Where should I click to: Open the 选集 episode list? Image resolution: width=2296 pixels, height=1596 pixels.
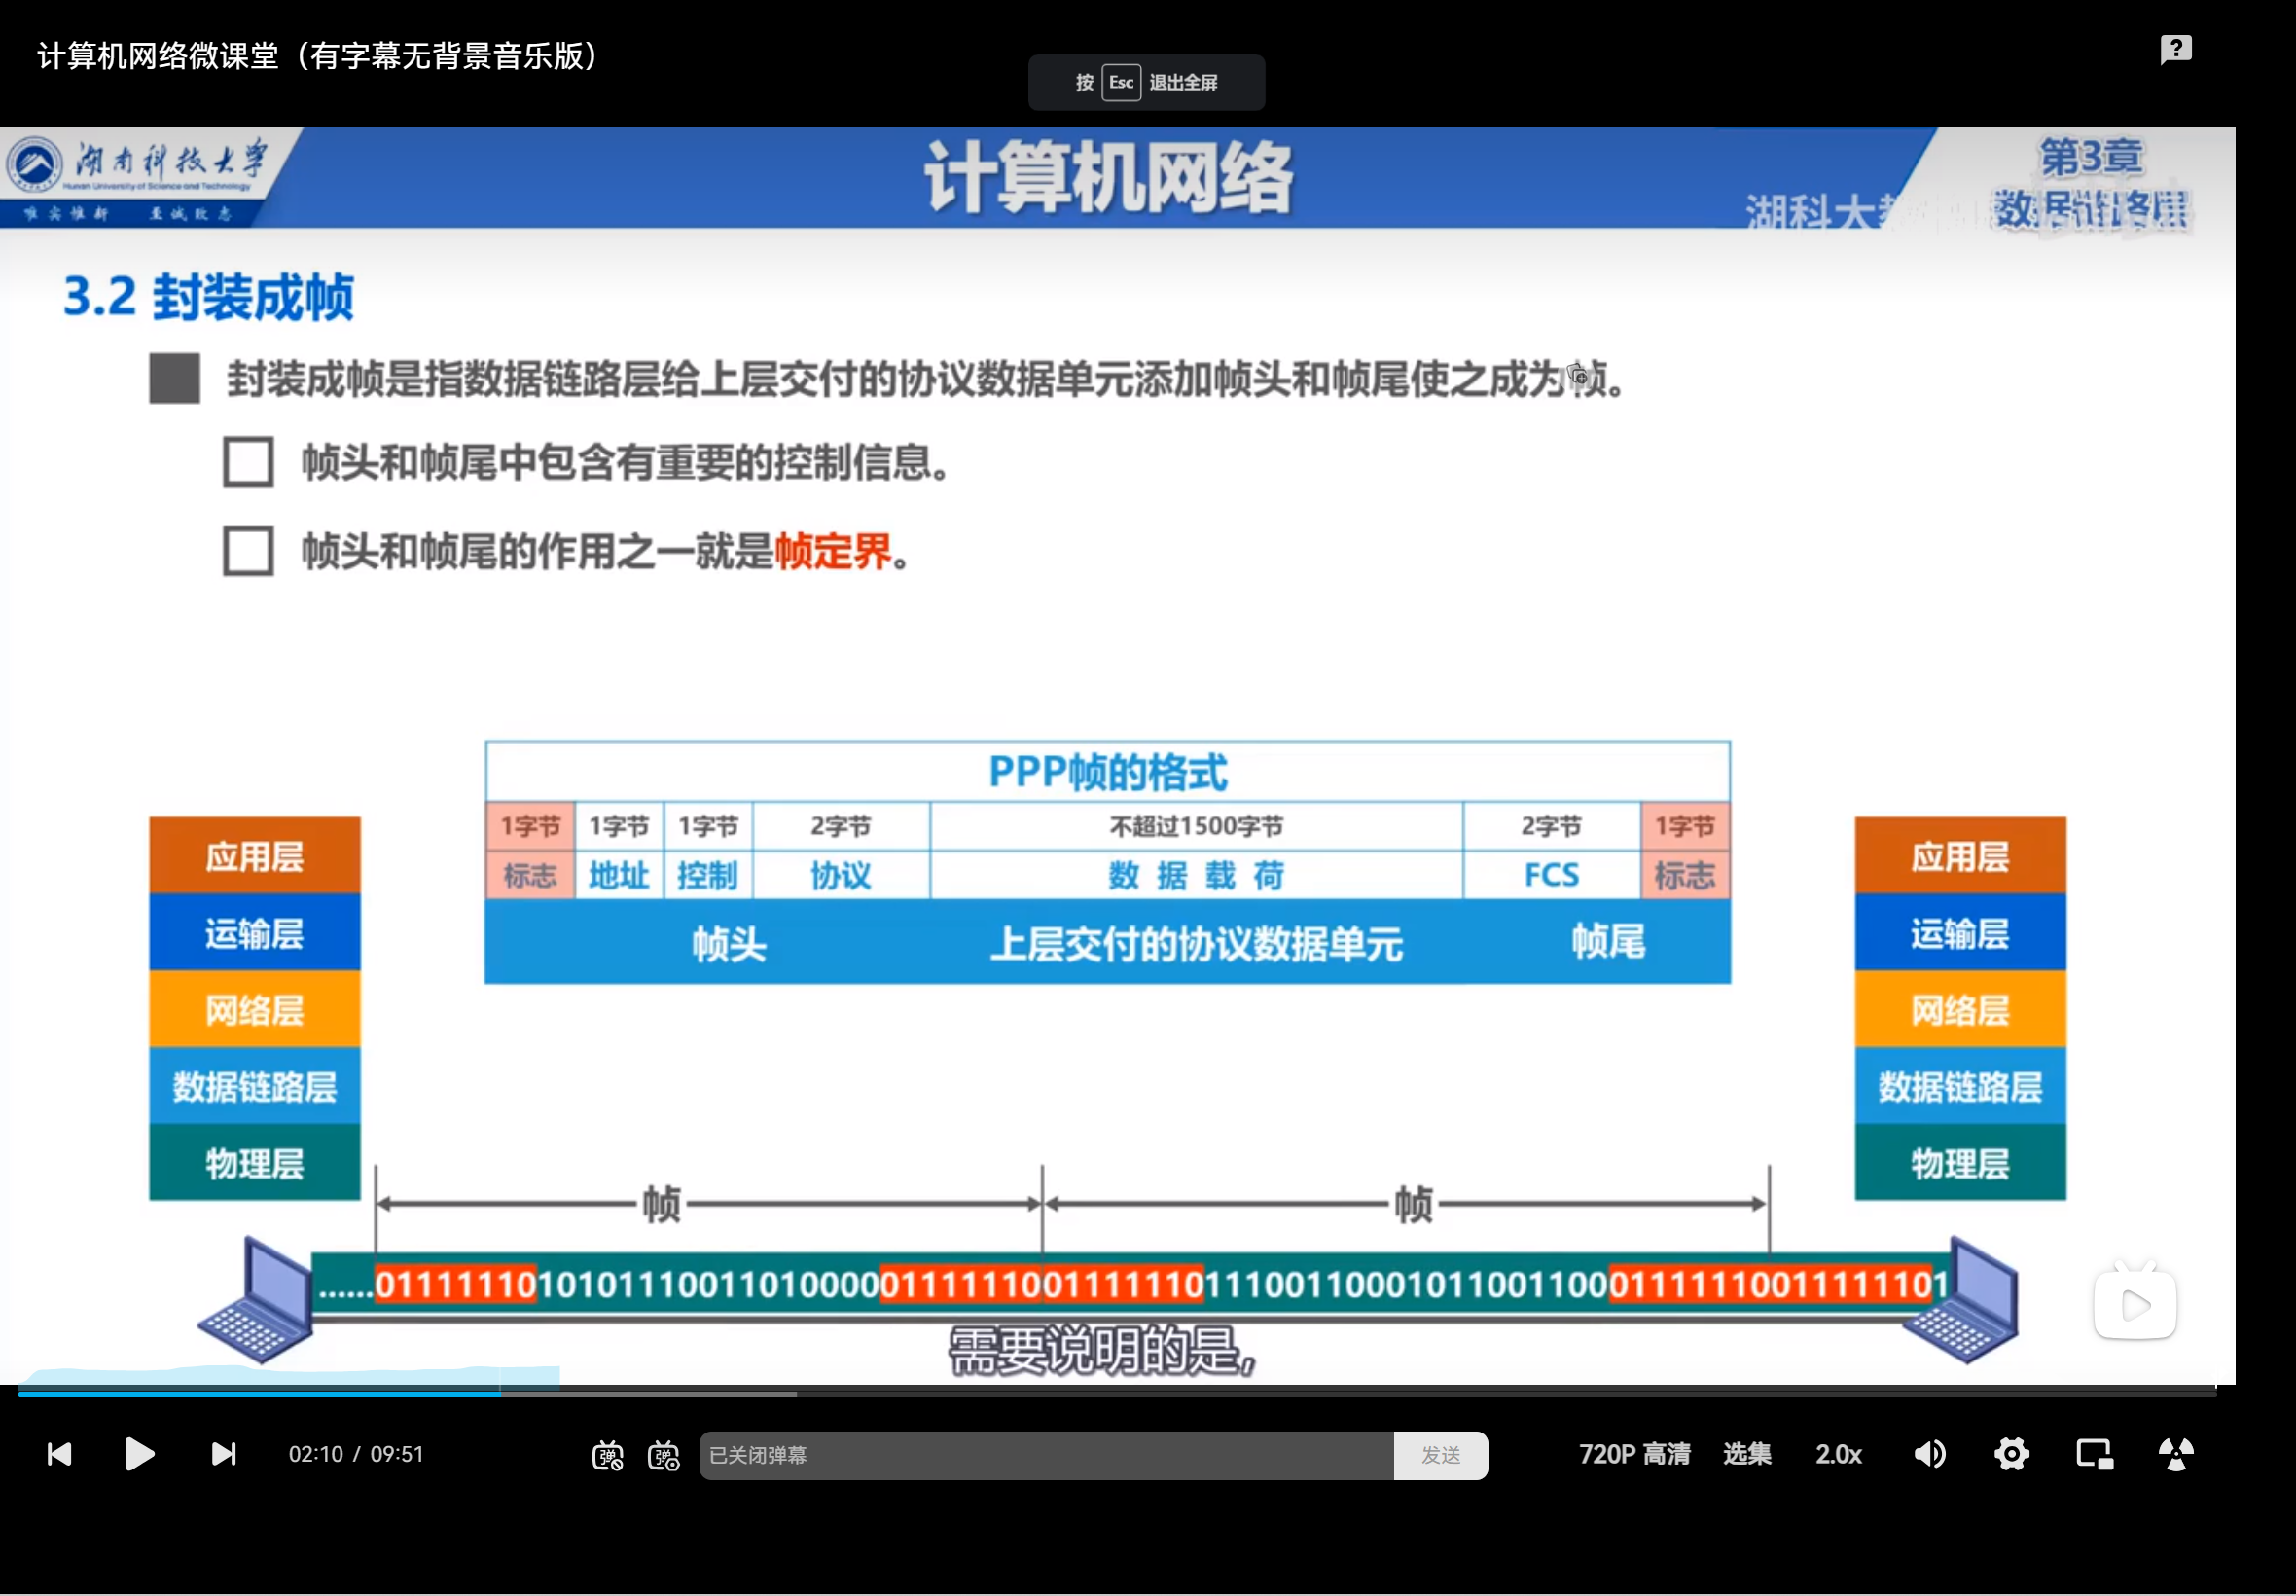point(1746,1454)
